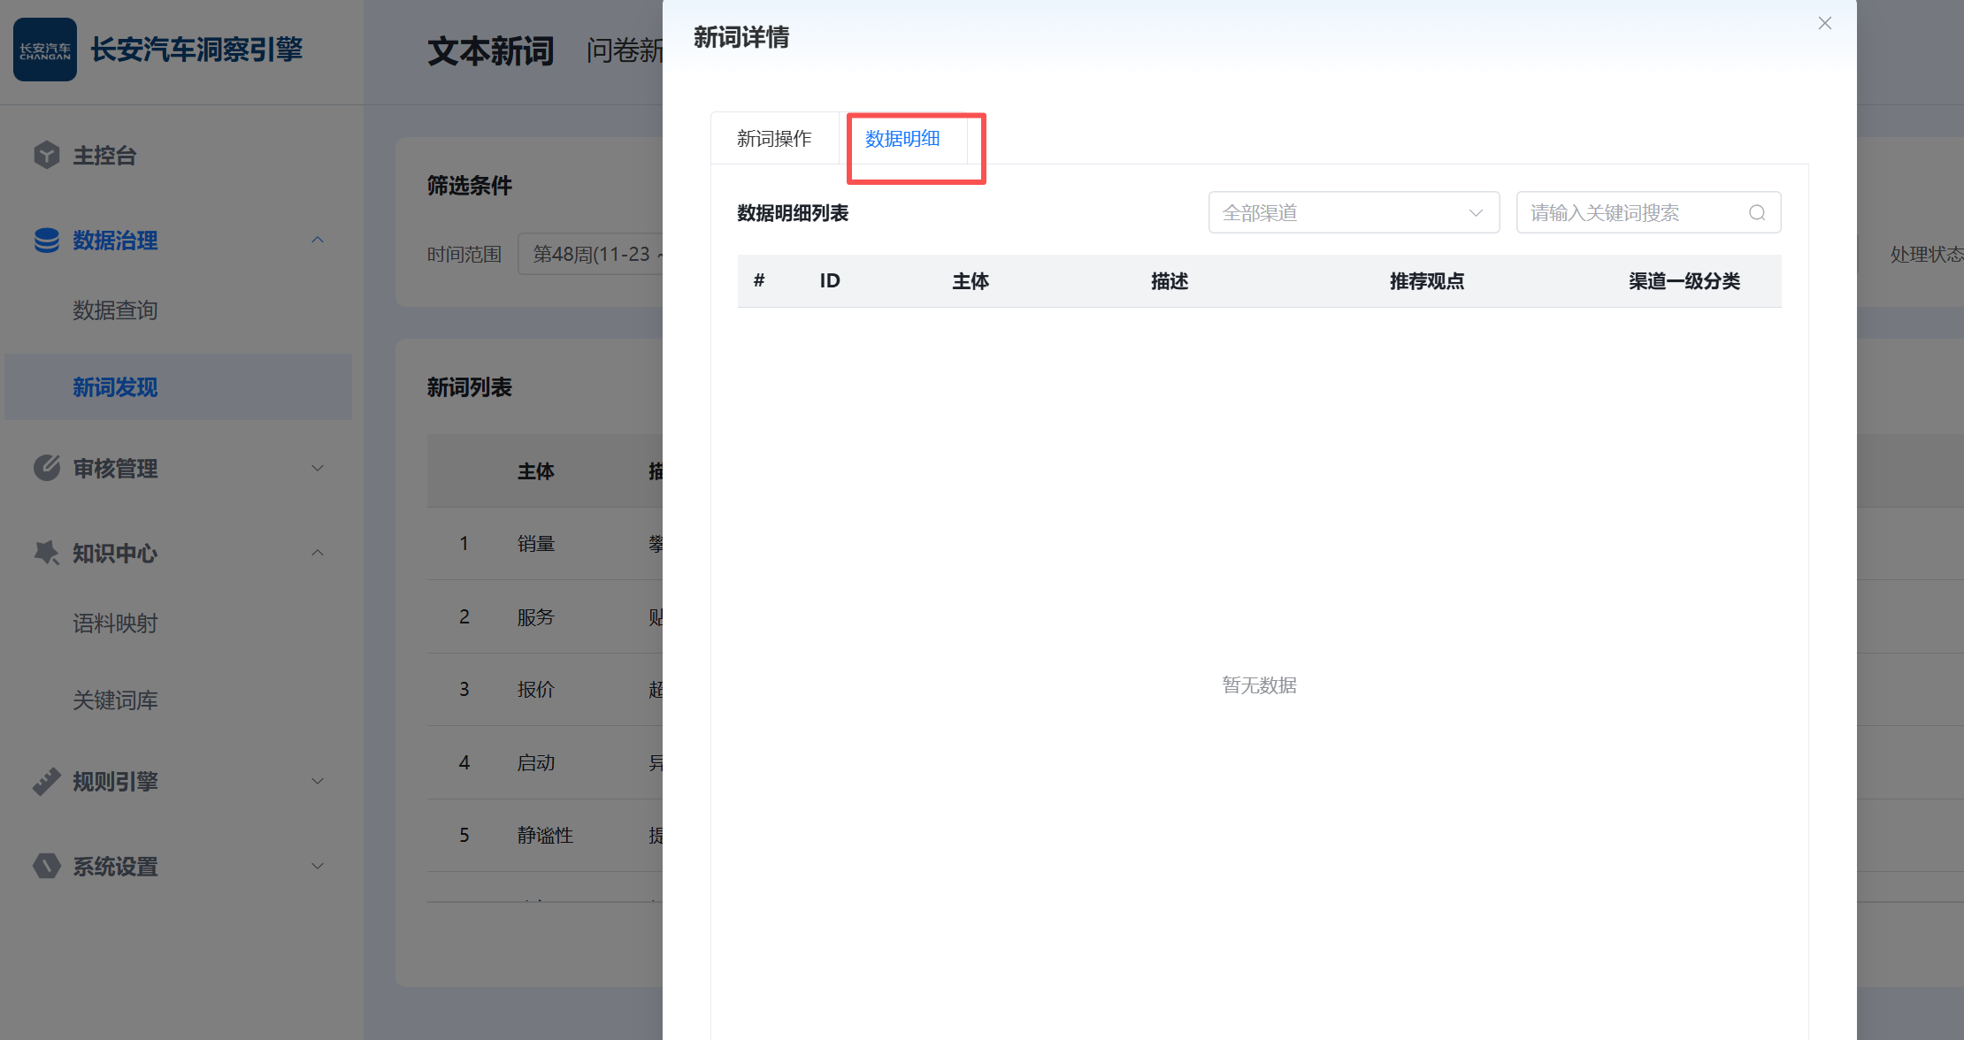This screenshot has height=1040, width=1964.
Task: Open the 系统设置 settings icon
Action: coord(46,866)
